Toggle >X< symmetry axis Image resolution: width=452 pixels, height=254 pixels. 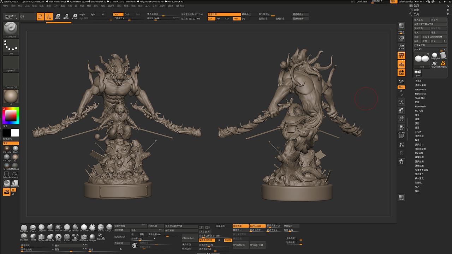tap(211, 18)
